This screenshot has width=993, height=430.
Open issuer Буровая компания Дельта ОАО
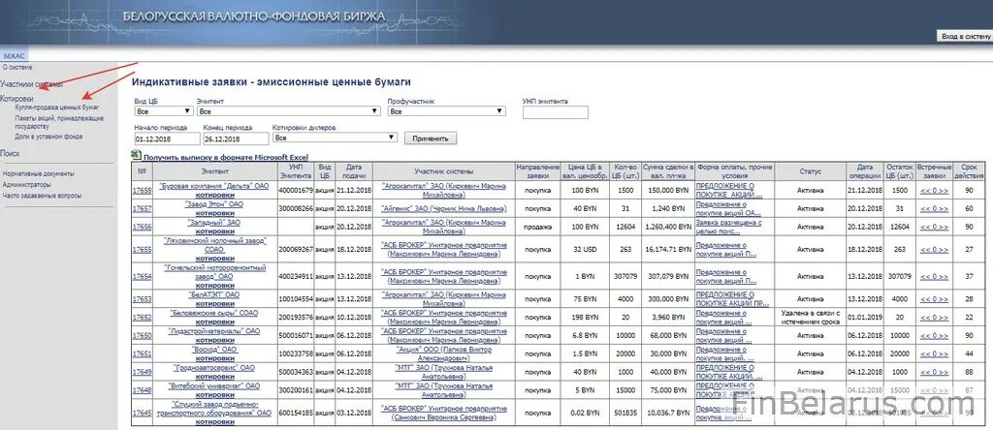214,187
